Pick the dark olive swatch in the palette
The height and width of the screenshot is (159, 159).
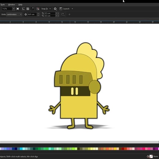click(79, 149)
